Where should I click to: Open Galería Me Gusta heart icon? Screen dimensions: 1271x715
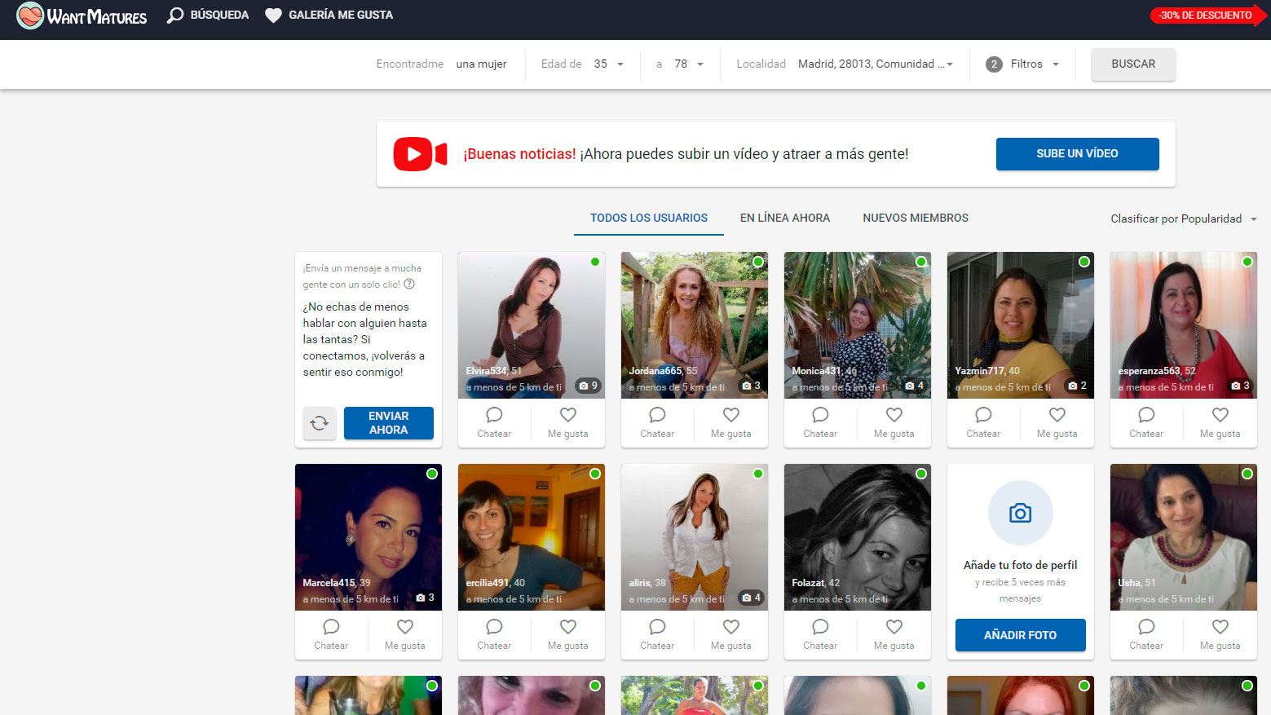(273, 15)
